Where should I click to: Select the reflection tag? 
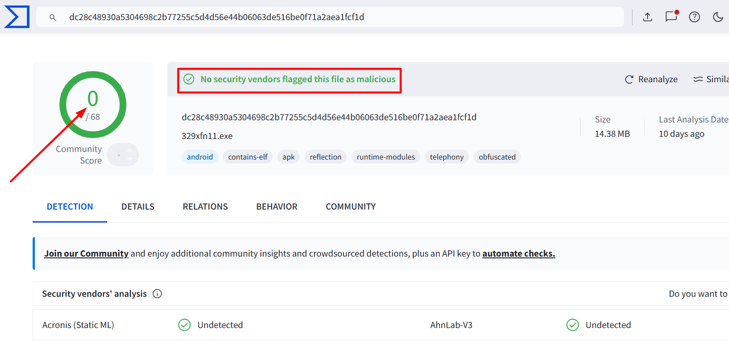(x=326, y=157)
